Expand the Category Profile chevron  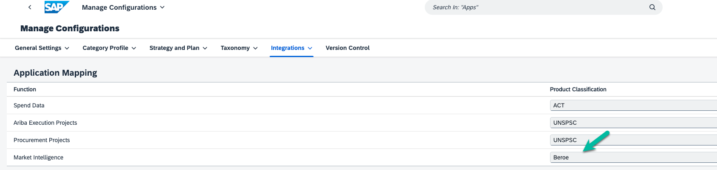tap(134, 48)
